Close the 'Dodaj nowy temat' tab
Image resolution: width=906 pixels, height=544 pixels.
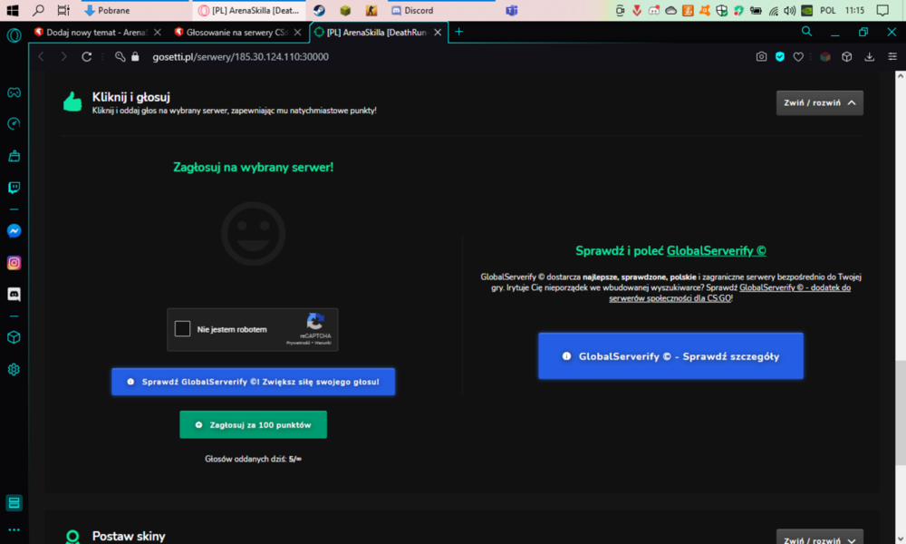[x=157, y=33]
